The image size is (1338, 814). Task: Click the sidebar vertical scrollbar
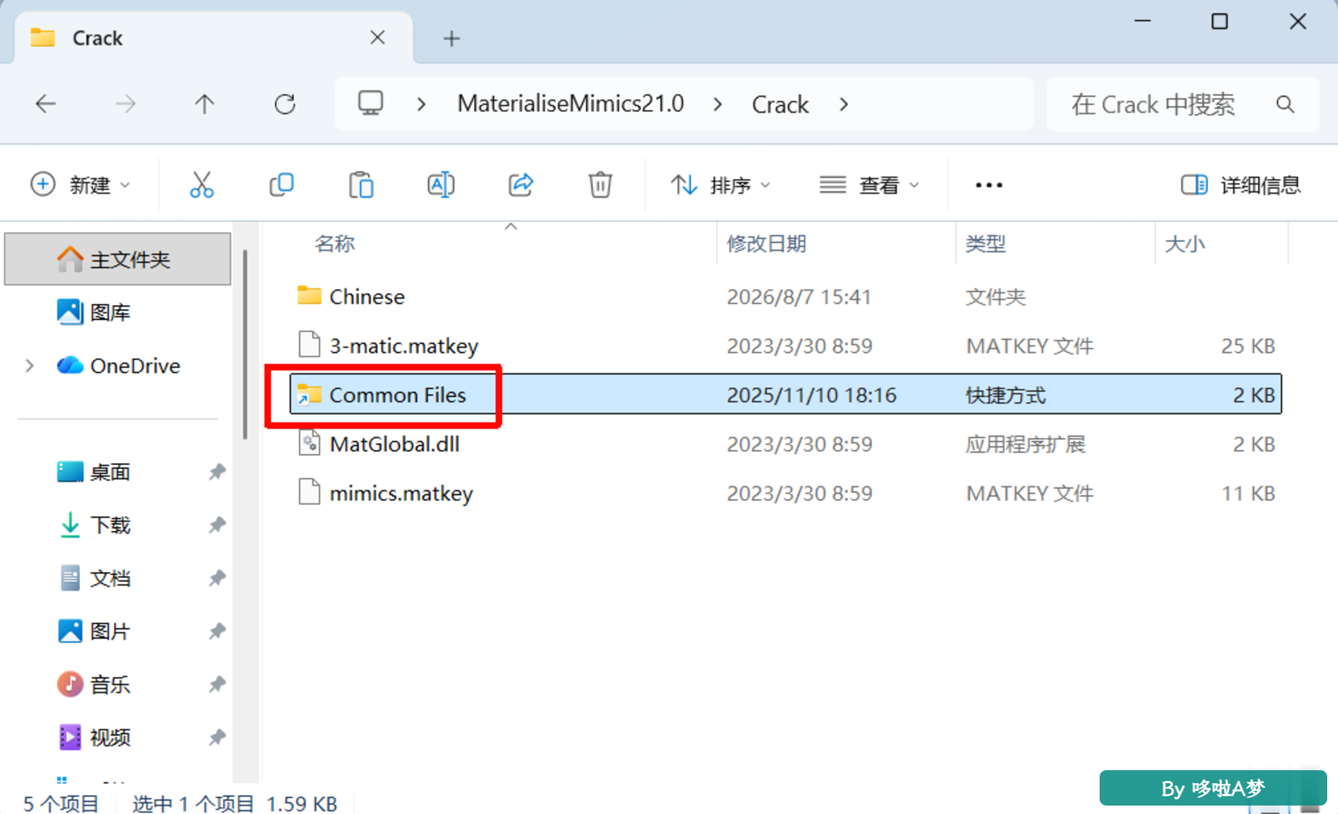click(245, 344)
